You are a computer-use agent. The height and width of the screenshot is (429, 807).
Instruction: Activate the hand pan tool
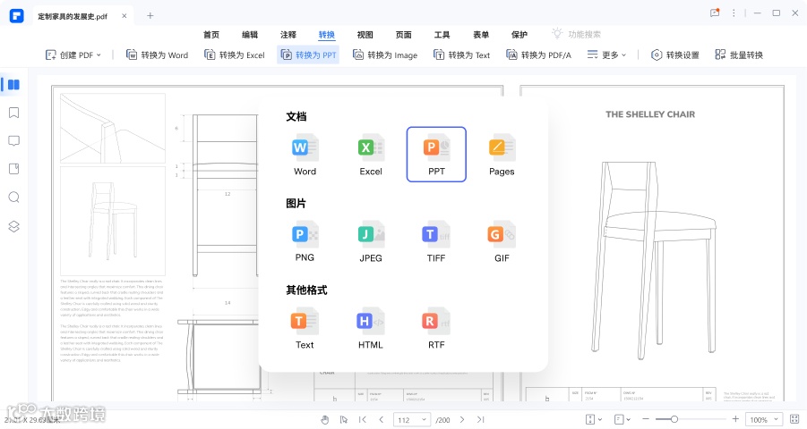325,420
